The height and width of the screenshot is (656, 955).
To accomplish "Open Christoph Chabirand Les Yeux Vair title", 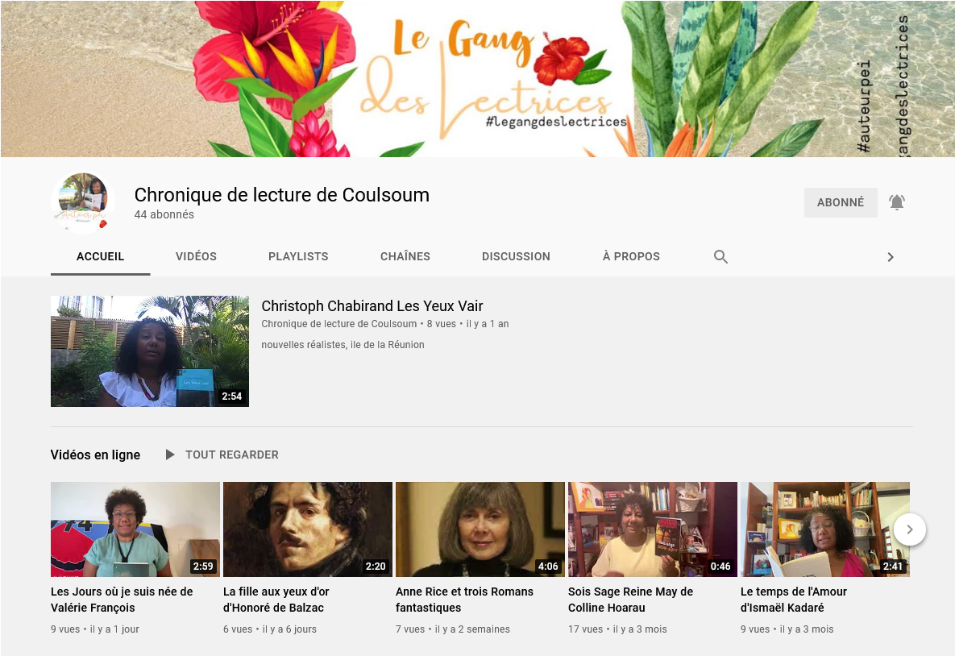I will pyautogui.click(x=372, y=306).
